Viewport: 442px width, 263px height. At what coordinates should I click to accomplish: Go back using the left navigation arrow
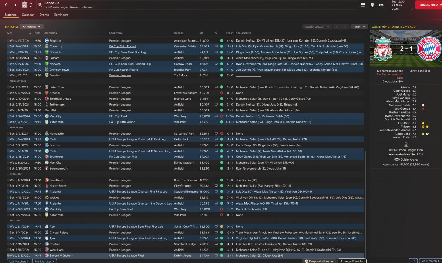point(6,5)
